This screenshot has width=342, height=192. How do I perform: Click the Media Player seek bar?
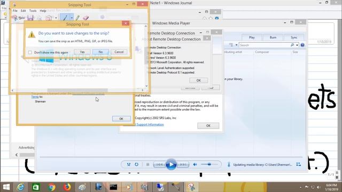tap(171, 157)
